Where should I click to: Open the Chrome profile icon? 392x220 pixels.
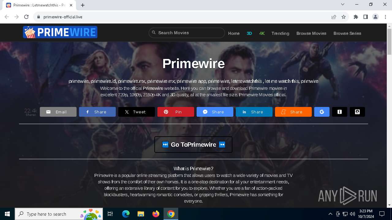point(375,17)
